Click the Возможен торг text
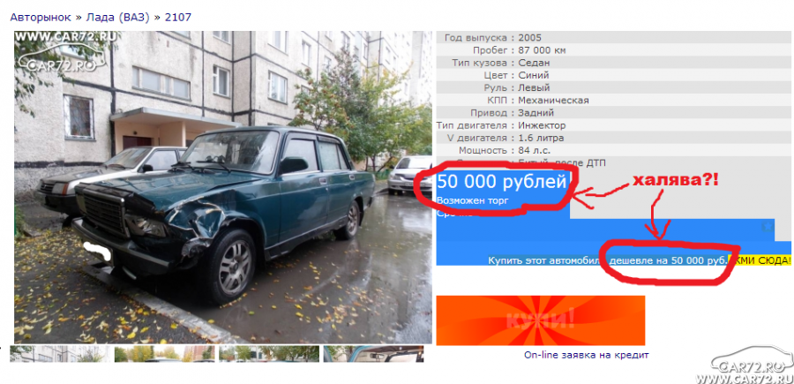The width and height of the screenshot is (794, 384). pyautogui.click(x=473, y=200)
